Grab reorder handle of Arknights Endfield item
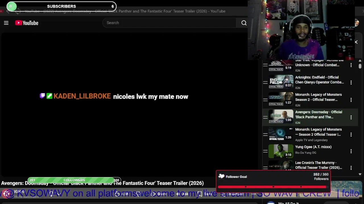 pyautogui.click(x=265, y=82)
